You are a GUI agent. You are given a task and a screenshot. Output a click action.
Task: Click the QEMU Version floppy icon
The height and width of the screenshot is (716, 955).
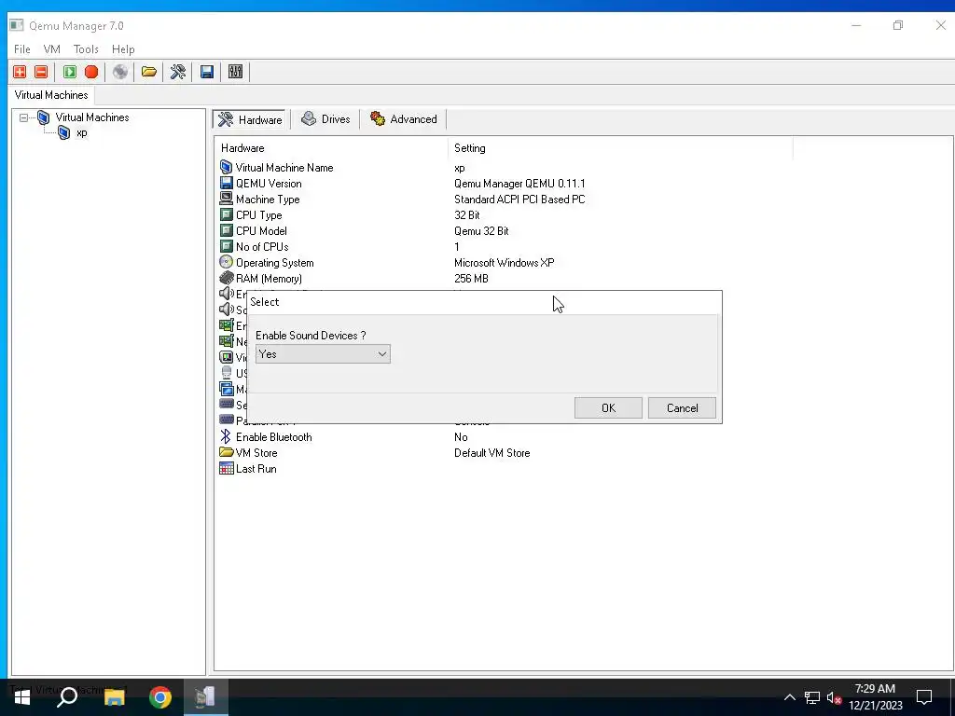[x=226, y=183]
